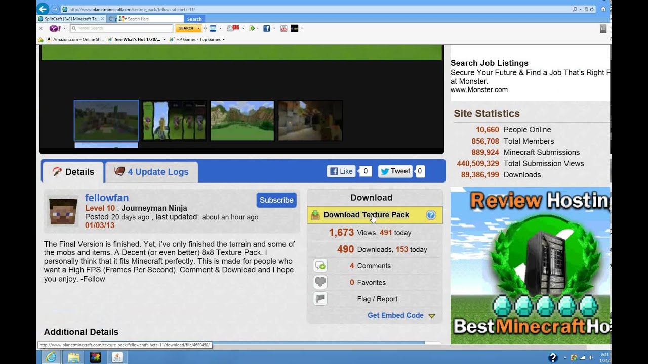Close the SplitCraft browser tab
This screenshot has width=648, height=364.
click(x=103, y=19)
